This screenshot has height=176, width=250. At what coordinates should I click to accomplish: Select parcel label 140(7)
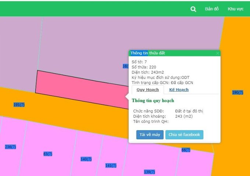[86, 159]
